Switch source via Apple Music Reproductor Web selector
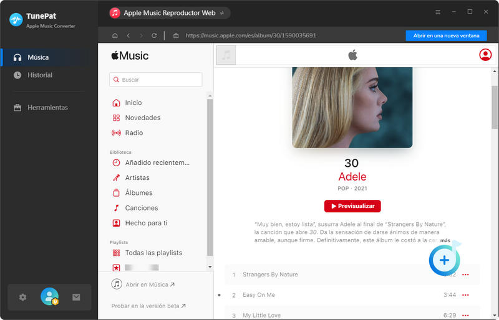The height and width of the screenshot is (320, 499). point(170,13)
